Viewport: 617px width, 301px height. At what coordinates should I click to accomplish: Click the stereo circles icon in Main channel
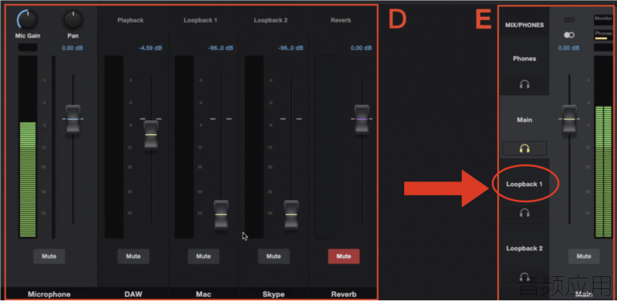(x=569, y=35)
